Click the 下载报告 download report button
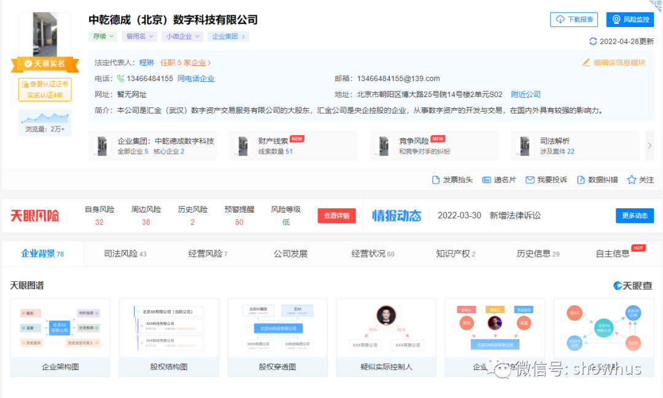This screenshot has width=663, height=398. [x=574, y=20]
